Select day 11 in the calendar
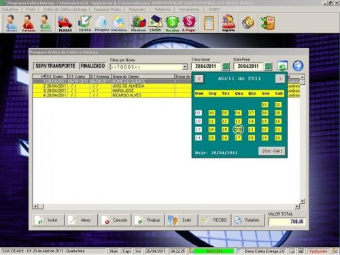 [x=211, y=121]
